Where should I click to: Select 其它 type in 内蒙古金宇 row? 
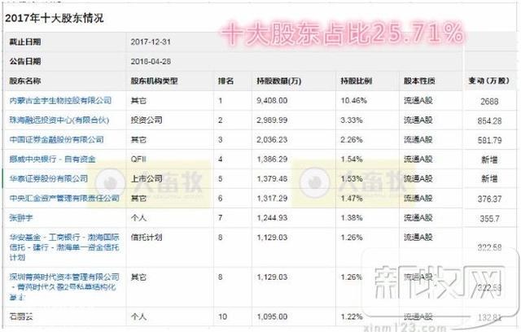[138, 100]
